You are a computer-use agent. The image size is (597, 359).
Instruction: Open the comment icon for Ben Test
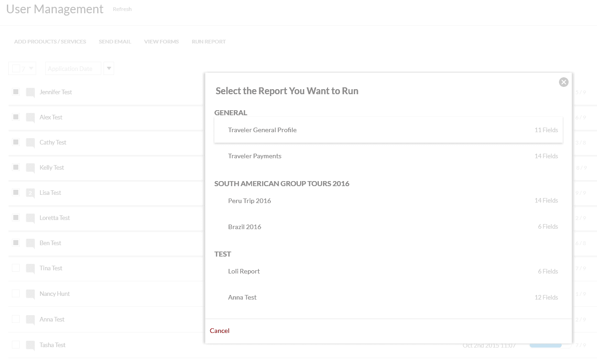[30, 243]
